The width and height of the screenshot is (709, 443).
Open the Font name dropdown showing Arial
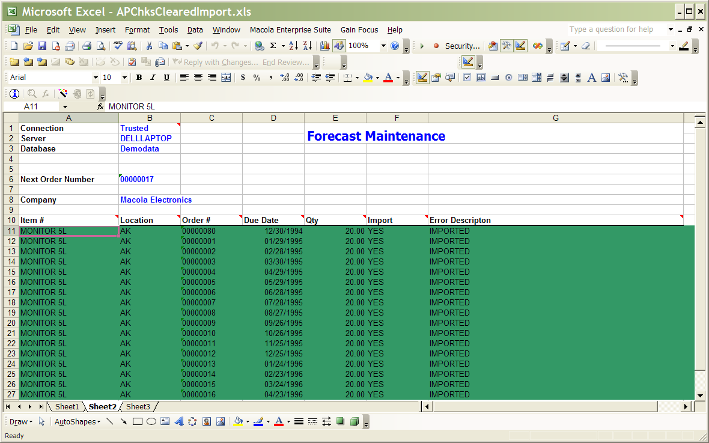96,78
